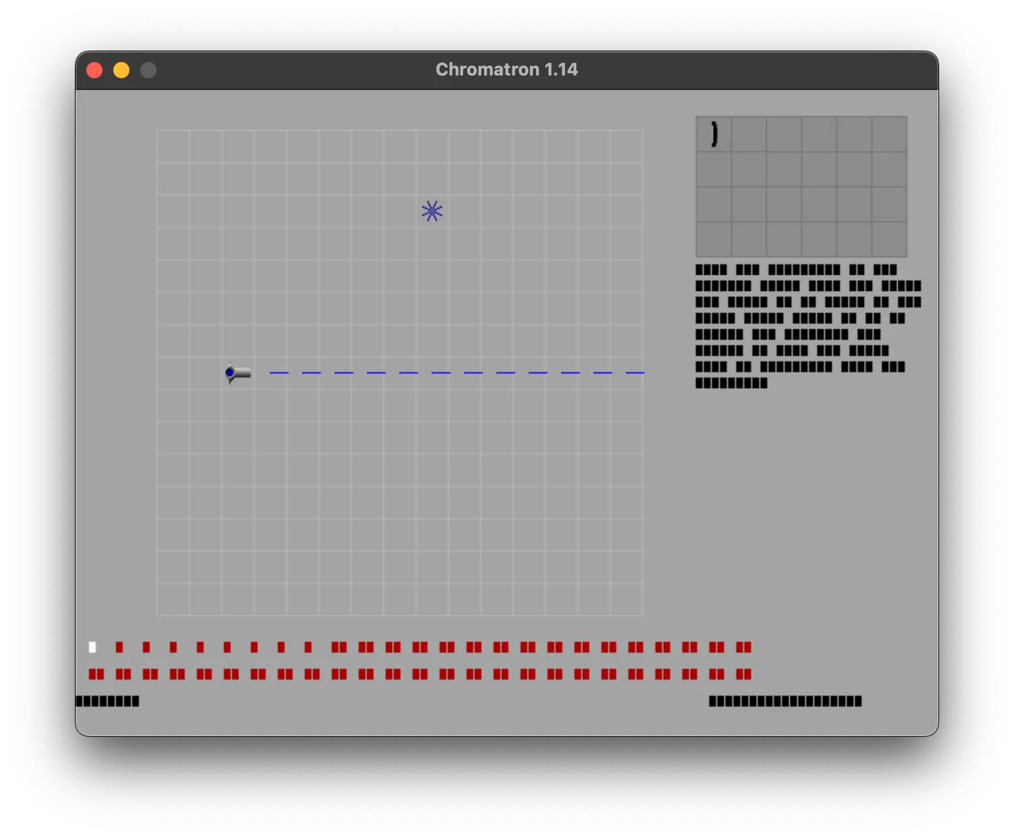1014x836 pixels.
Task: Select the first red level marker after white
Action: click(119, 647)
